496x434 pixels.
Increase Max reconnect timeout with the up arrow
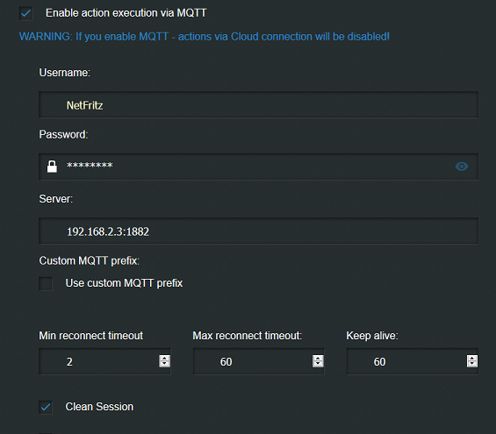[318, 359]
